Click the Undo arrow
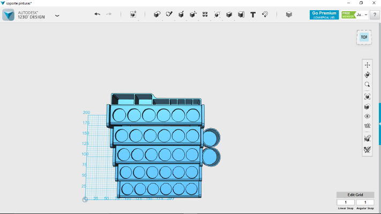Screen dimensions: 381x214 click(x=97, y=14)
